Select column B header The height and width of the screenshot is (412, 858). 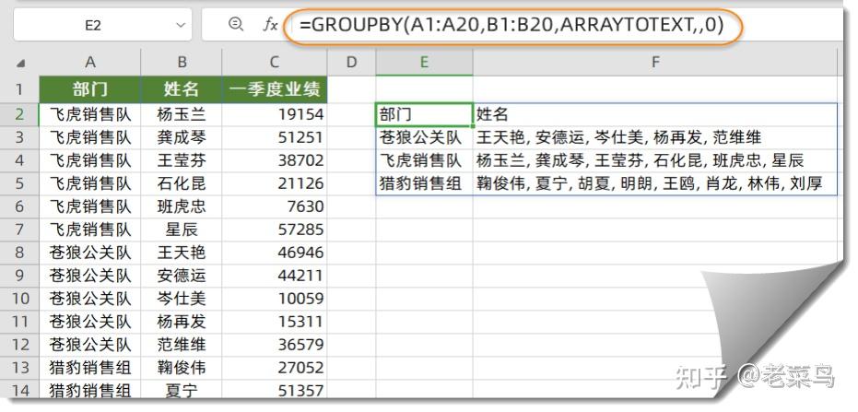click(x=182, y=63)
